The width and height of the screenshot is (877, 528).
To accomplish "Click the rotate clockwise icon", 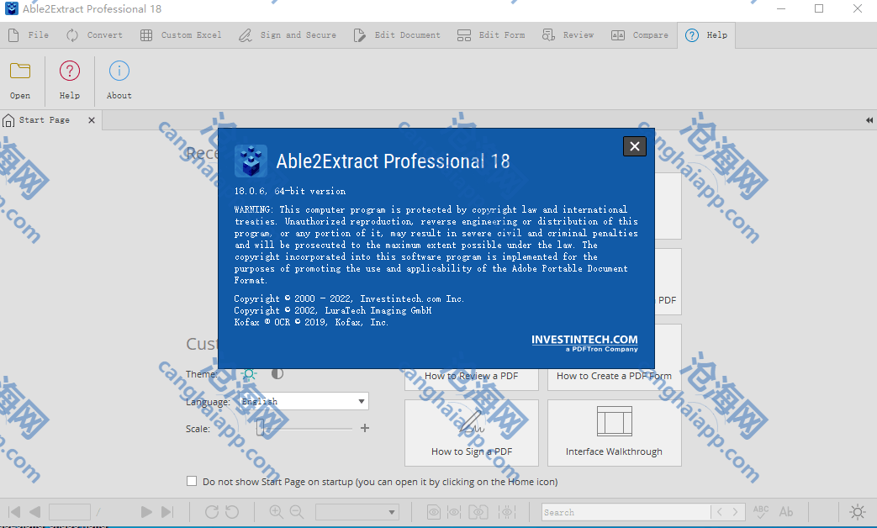I will click(212, 511).
